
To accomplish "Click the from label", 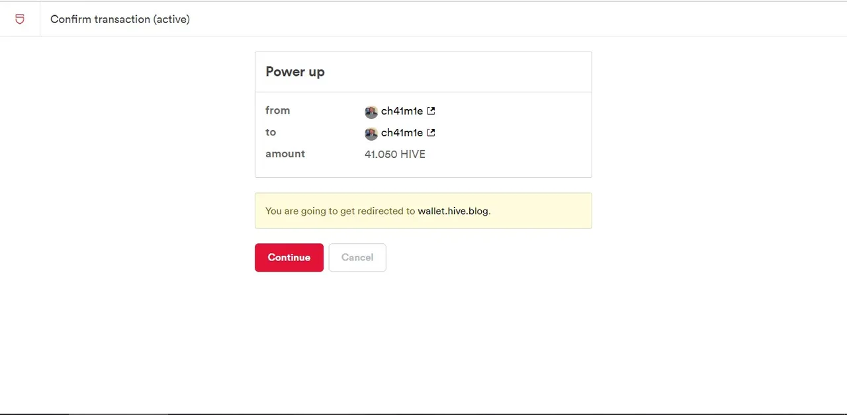I will pos(278,110).
